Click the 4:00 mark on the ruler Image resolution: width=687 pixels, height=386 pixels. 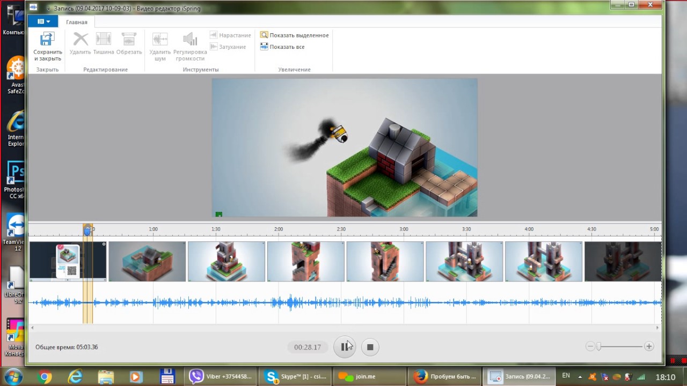(x=529, y=229)
